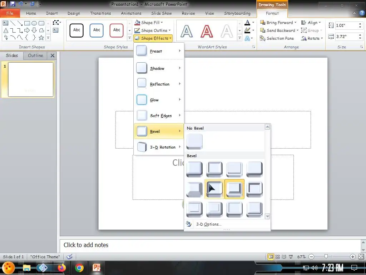Choose the first bevel in the middle row

point(194,189)
